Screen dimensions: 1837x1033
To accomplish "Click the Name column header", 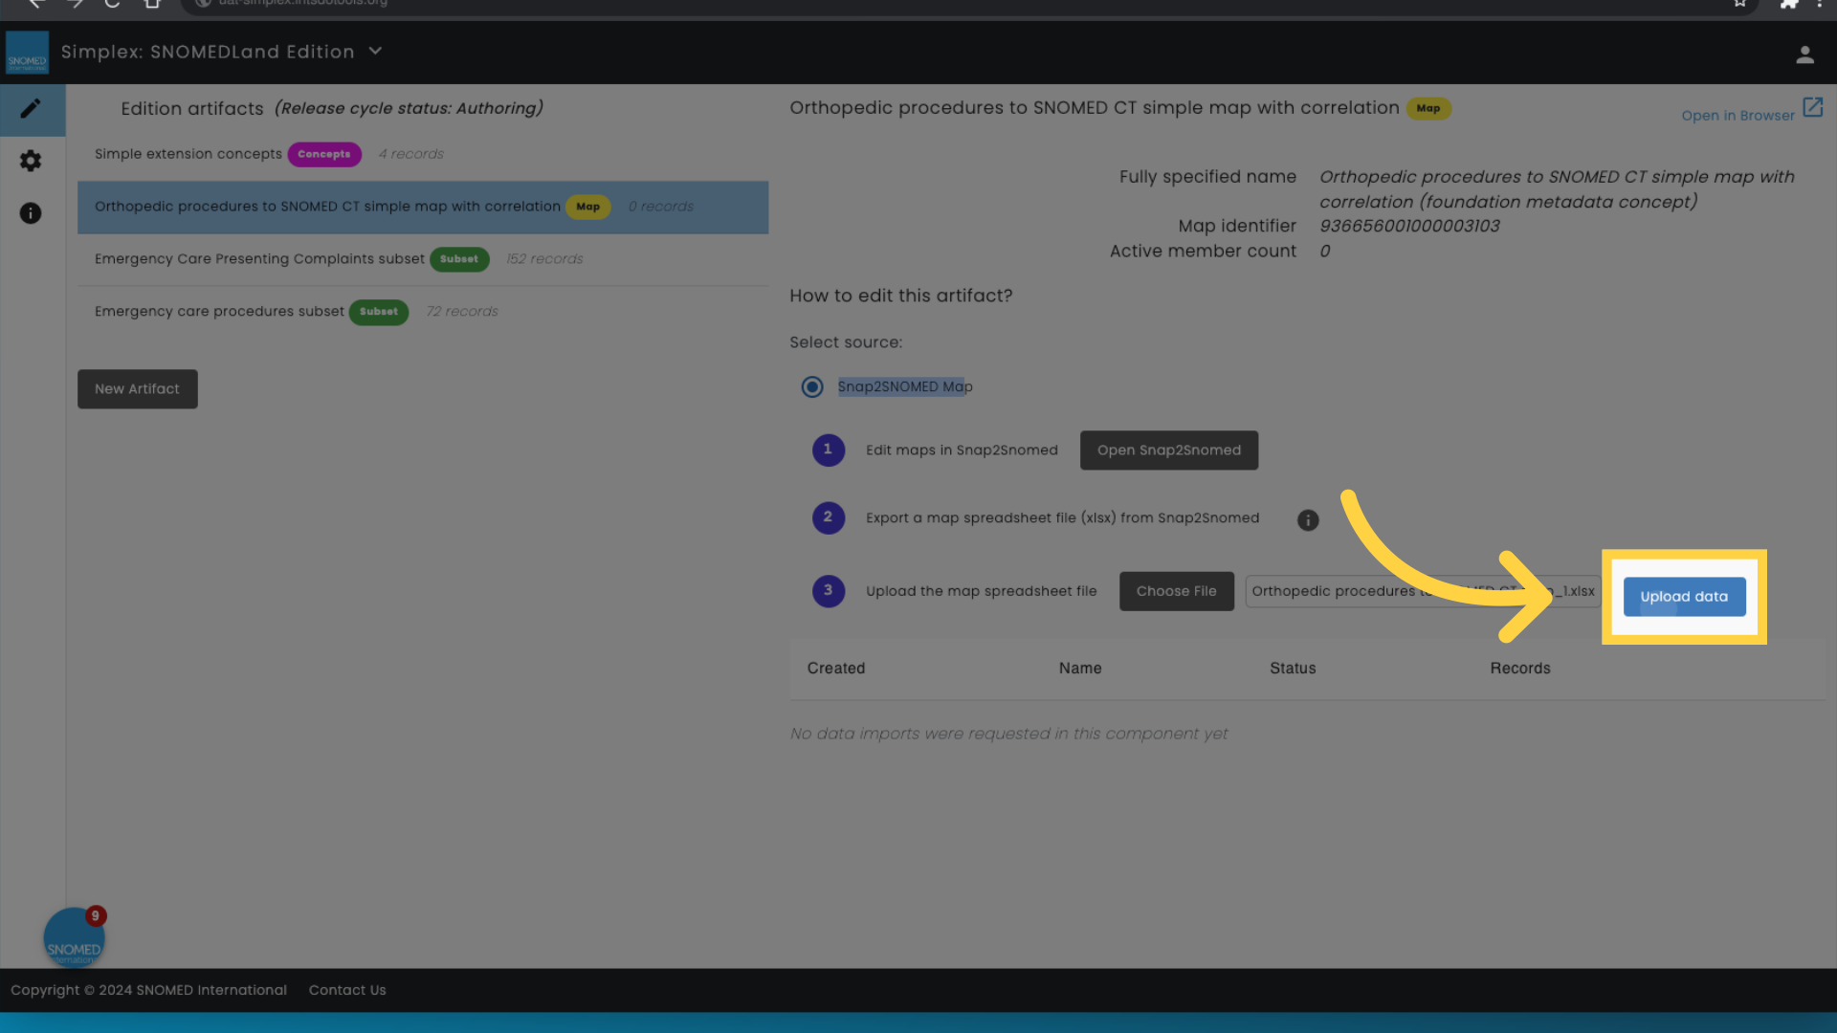I will click(1080, 669).
